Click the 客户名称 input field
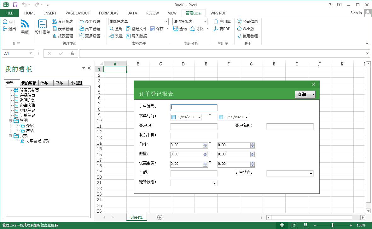This screenshot has width=372, height=229. pyautogui.click(x=290, y=126)
